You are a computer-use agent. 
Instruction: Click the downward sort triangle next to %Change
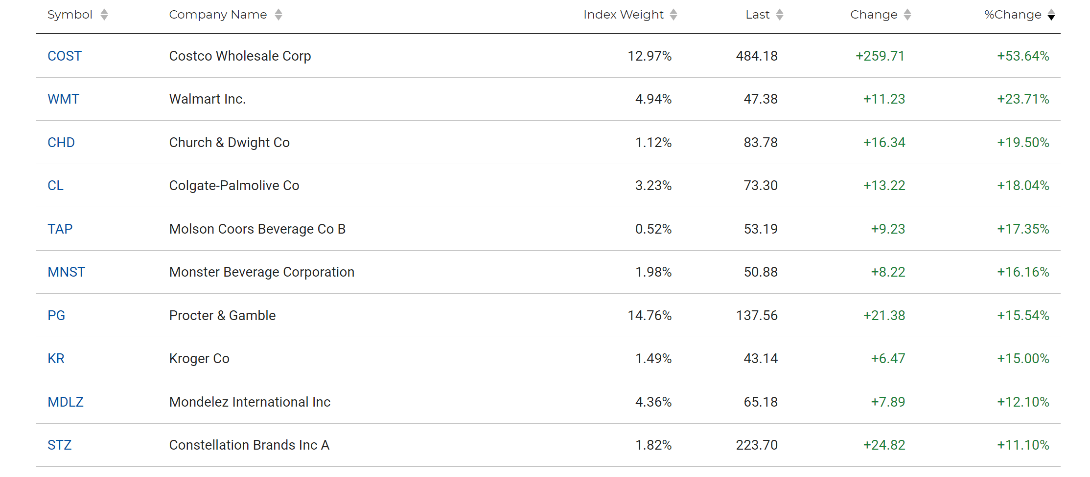[1051, 17]
